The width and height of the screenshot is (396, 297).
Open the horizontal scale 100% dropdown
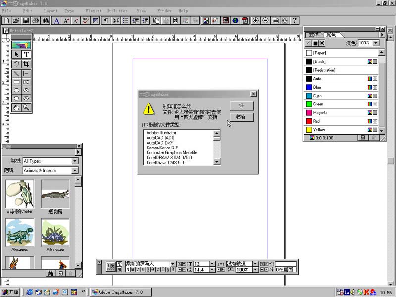pos(255,270)
